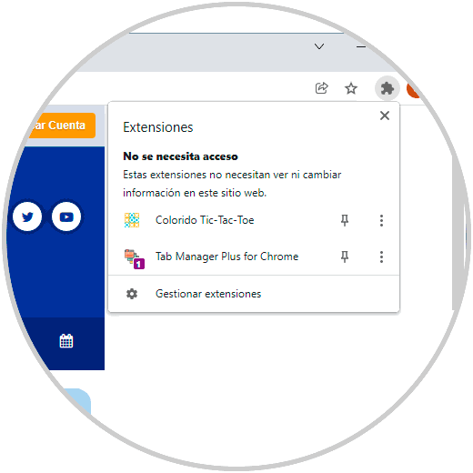The width and height of the screenshot is (473, 473).
Task: Select Colorido Tic-Tac-Toe in extensions list
Action: tap(205, 220)
